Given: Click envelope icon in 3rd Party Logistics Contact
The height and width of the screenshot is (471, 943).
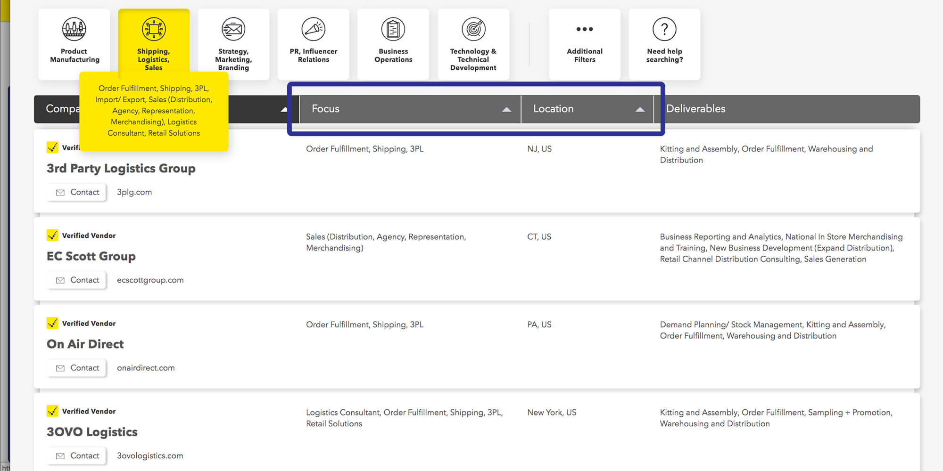Looking at the screenshot, I should click(60, 193).
